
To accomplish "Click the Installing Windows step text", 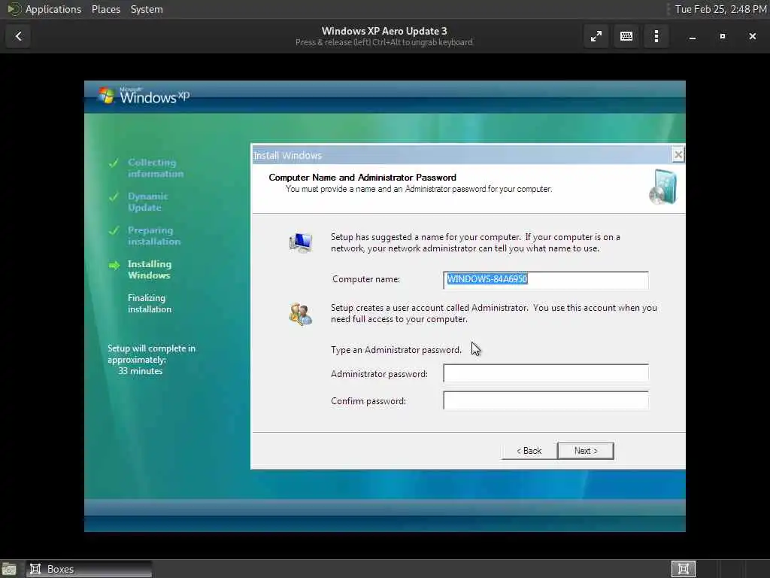I will (x=150, y=269).
